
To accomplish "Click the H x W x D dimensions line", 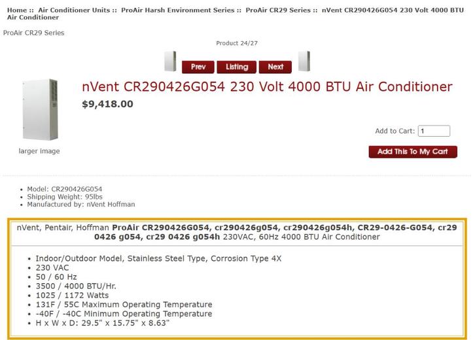I will point(102,323).
